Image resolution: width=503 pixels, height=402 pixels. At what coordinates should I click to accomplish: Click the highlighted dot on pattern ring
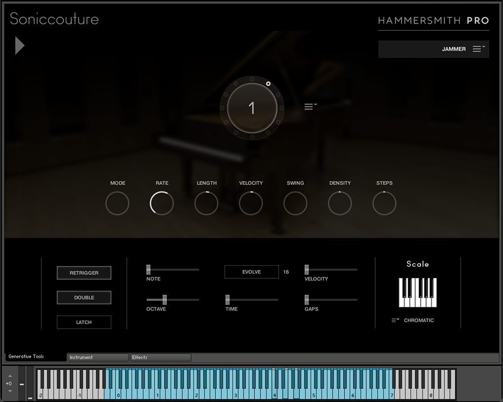[x=268, y=83]
